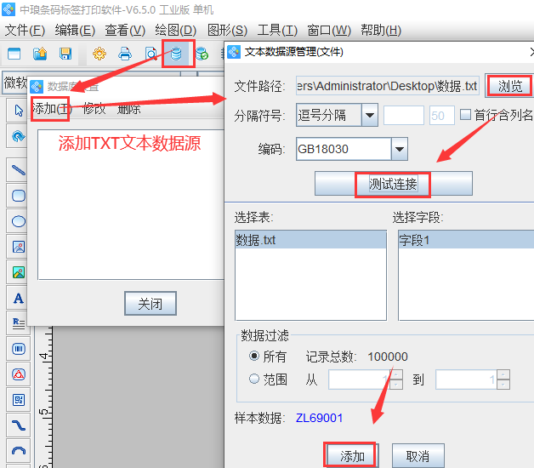Click the 取消 button
The height and width of the screenshot is (468, 534).
click(x=418, y=456)
